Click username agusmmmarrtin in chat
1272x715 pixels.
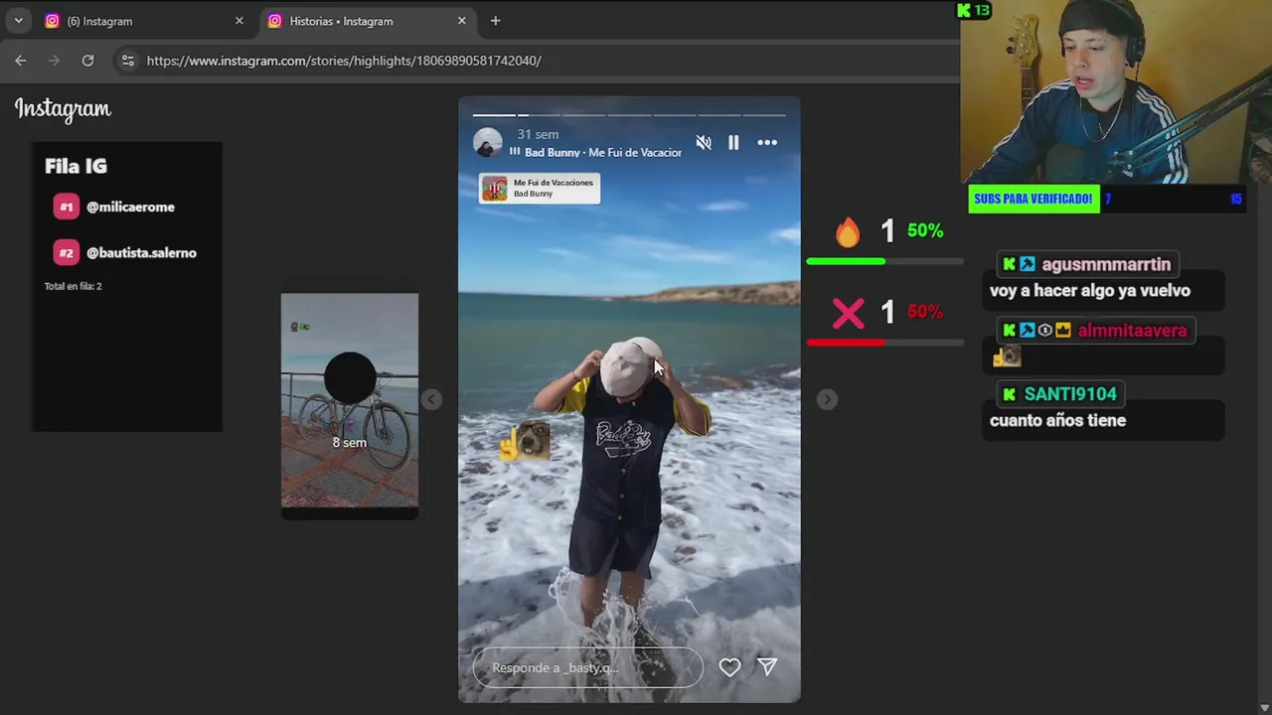click(x=1106, y=264)
